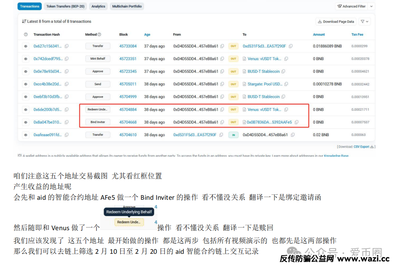Image resolution: width=395 pixels, height=269 pixels.
Task: Select the Multichain Portfolio tab
Action: pyautogui.click(x=127, y=6)
